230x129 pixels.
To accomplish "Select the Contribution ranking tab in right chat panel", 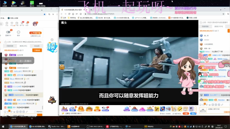I will (205, 27).
